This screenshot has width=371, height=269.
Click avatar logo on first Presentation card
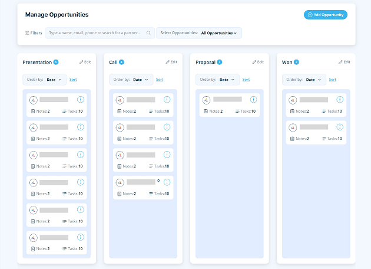(x=34, y=100)
